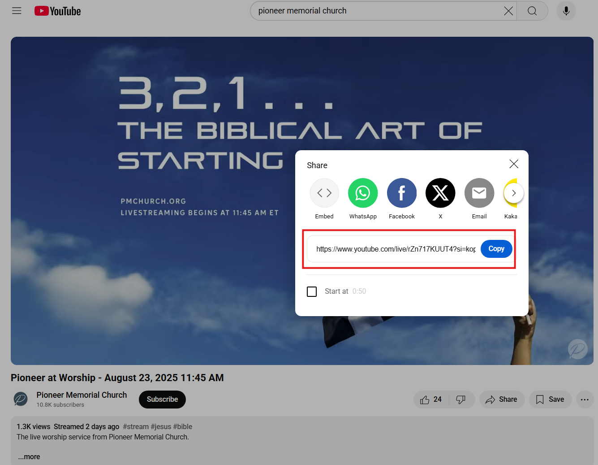Start voice search with the microphone

click(x=566, y=11)
